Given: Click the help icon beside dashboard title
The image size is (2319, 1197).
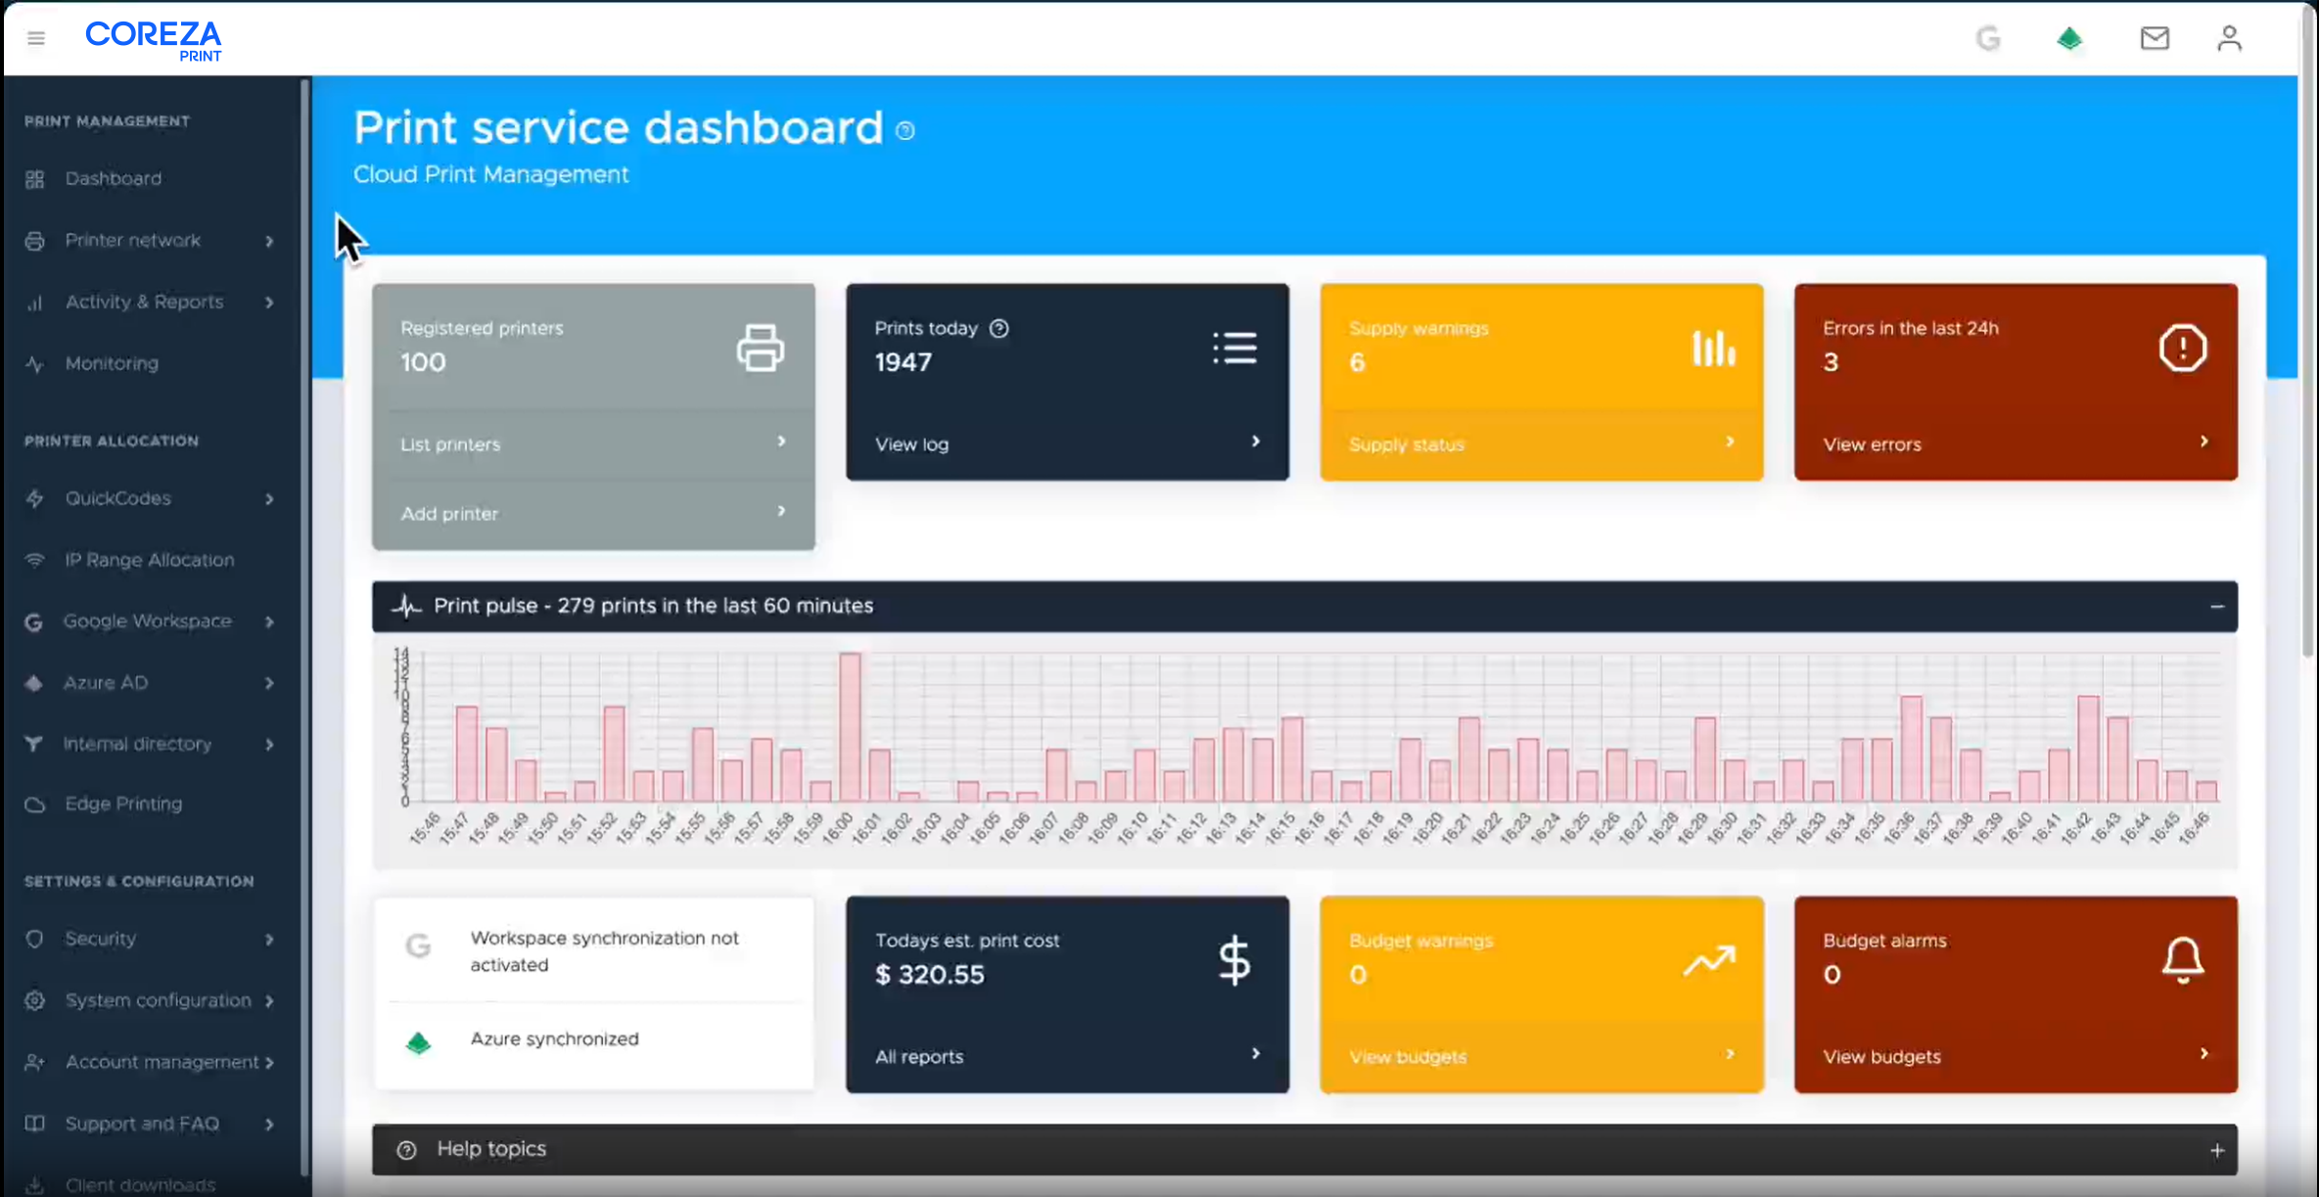Looking at the screenshot, I should pos(905,131).
